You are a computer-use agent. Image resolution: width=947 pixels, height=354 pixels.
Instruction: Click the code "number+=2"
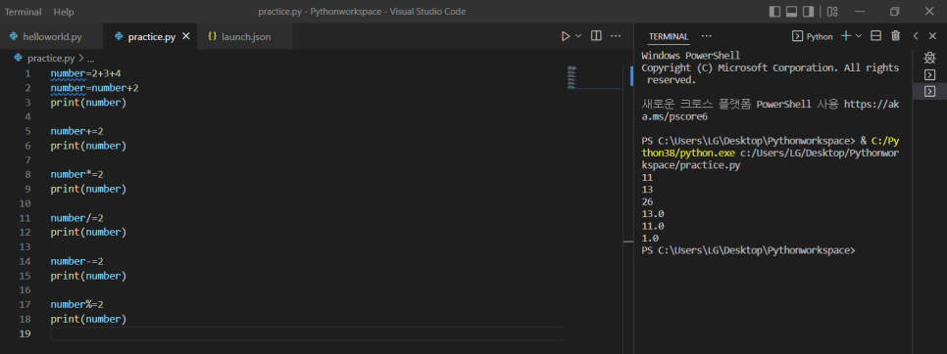coord(76,131)
